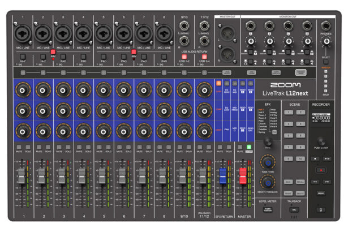Click SCENE button 1
The image size is (348, 232).
pyautogui.click(x=289, y=113)
